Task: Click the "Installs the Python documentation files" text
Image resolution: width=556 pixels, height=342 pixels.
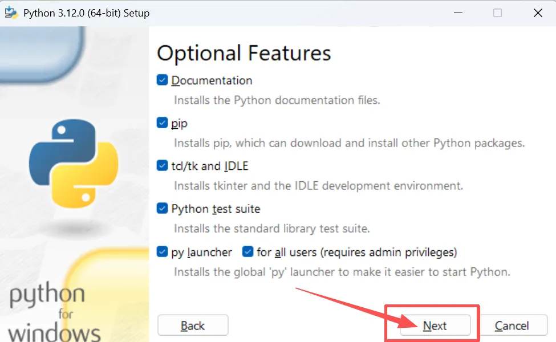Action: (277, 100)
